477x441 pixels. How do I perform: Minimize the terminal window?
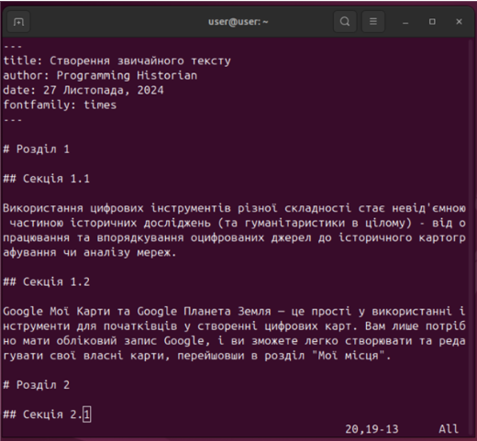pos(405,22)
